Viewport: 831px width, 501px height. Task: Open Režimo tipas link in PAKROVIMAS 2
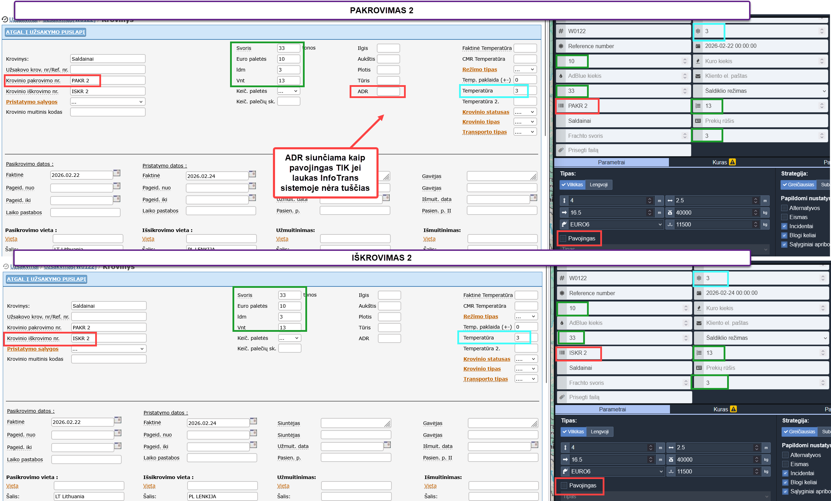click(x=480, y=69)
